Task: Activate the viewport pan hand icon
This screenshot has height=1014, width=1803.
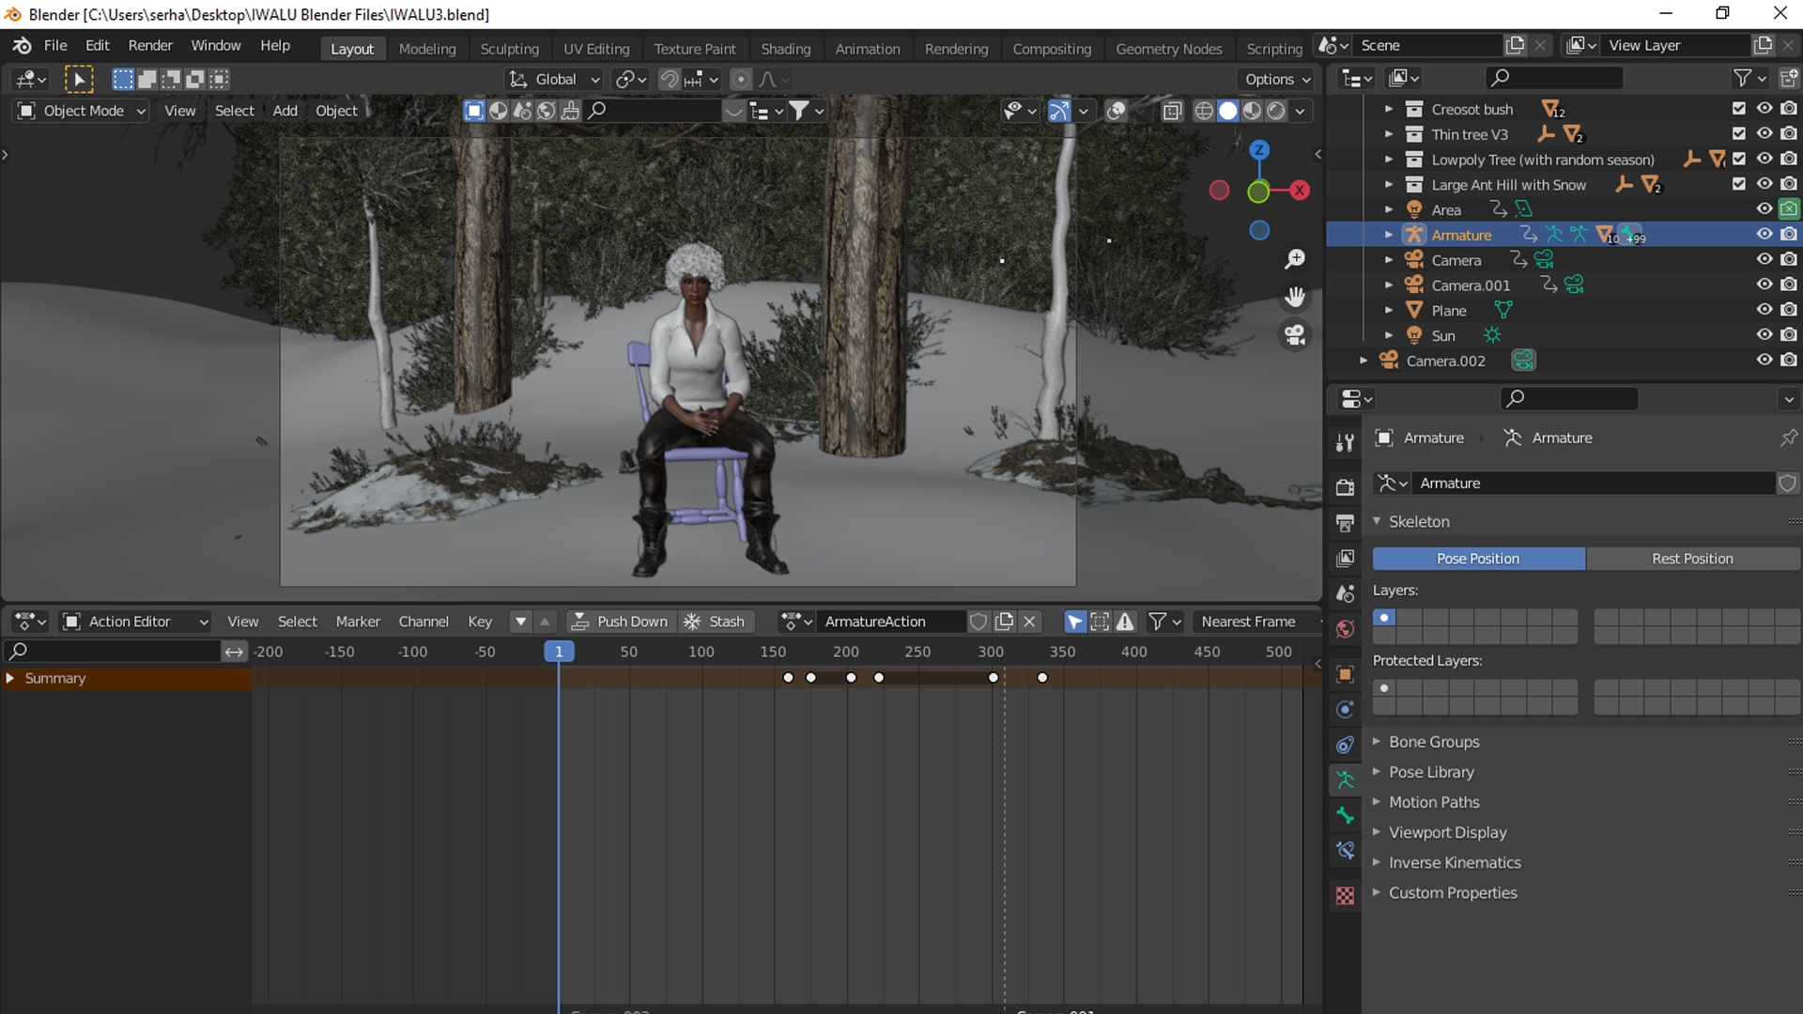Action: (x=1295, y=298)
